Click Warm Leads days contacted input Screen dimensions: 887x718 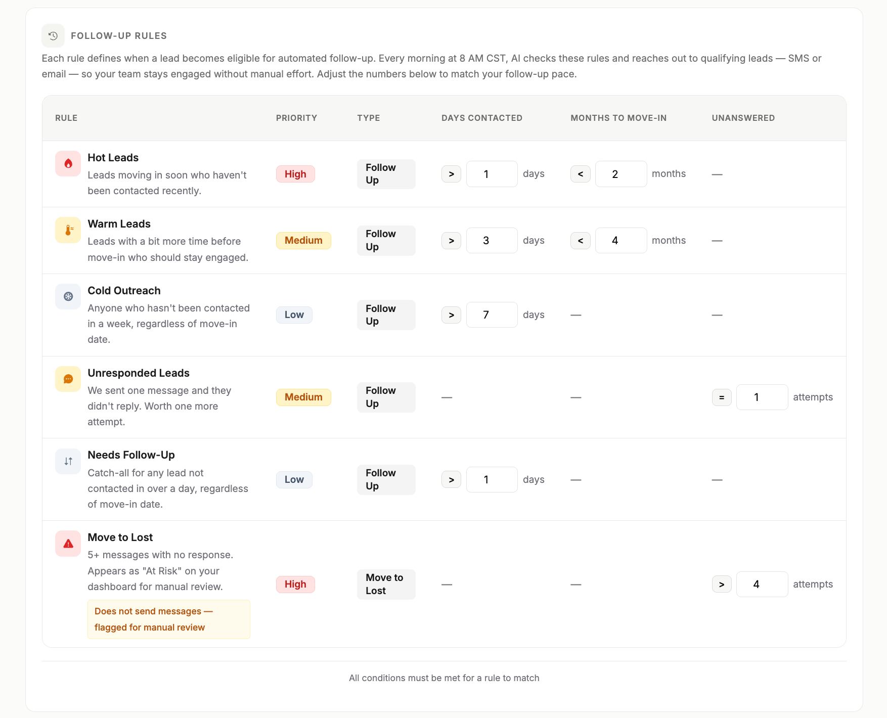click(492, 241)
